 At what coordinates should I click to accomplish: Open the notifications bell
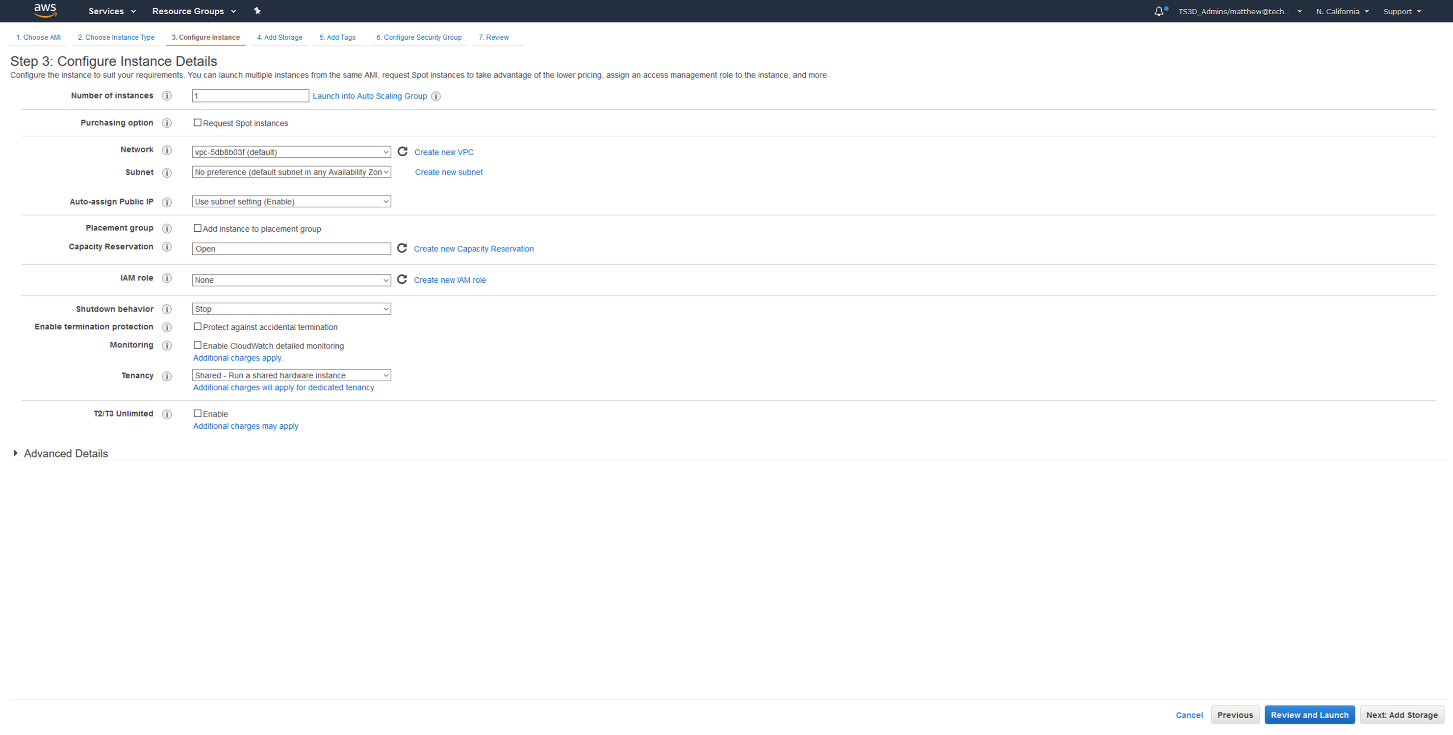point(1160,11)
